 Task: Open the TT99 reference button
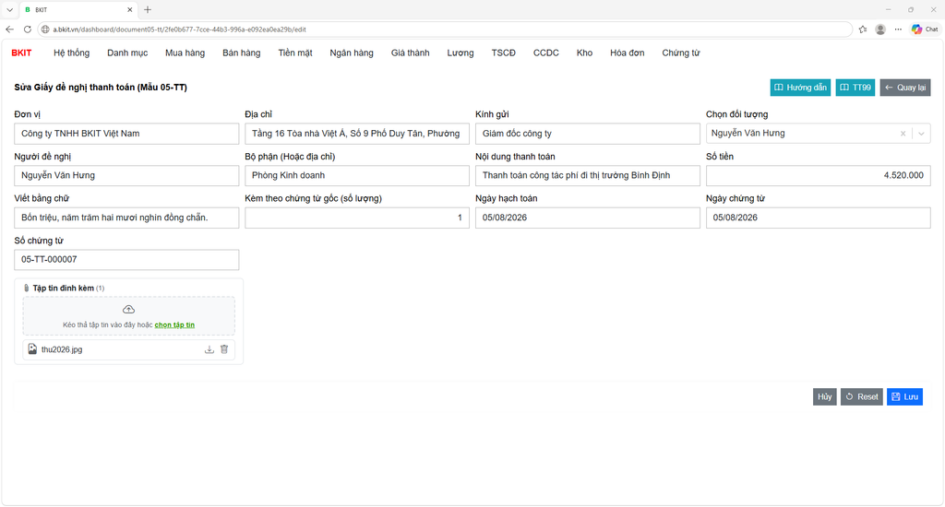tap(855, 88)
